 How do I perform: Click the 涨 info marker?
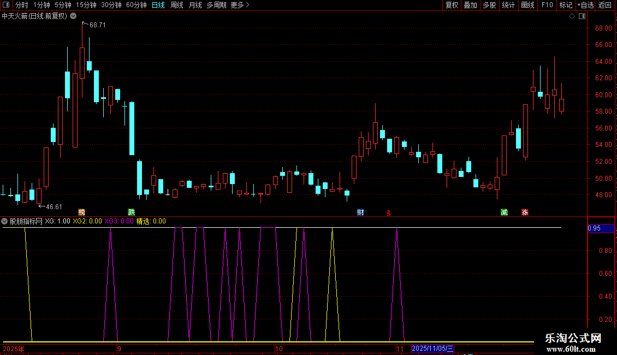coord(525,212)
